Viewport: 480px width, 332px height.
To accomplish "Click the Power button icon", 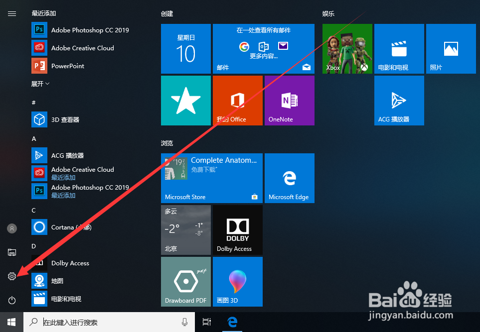I will coord(11,300).
